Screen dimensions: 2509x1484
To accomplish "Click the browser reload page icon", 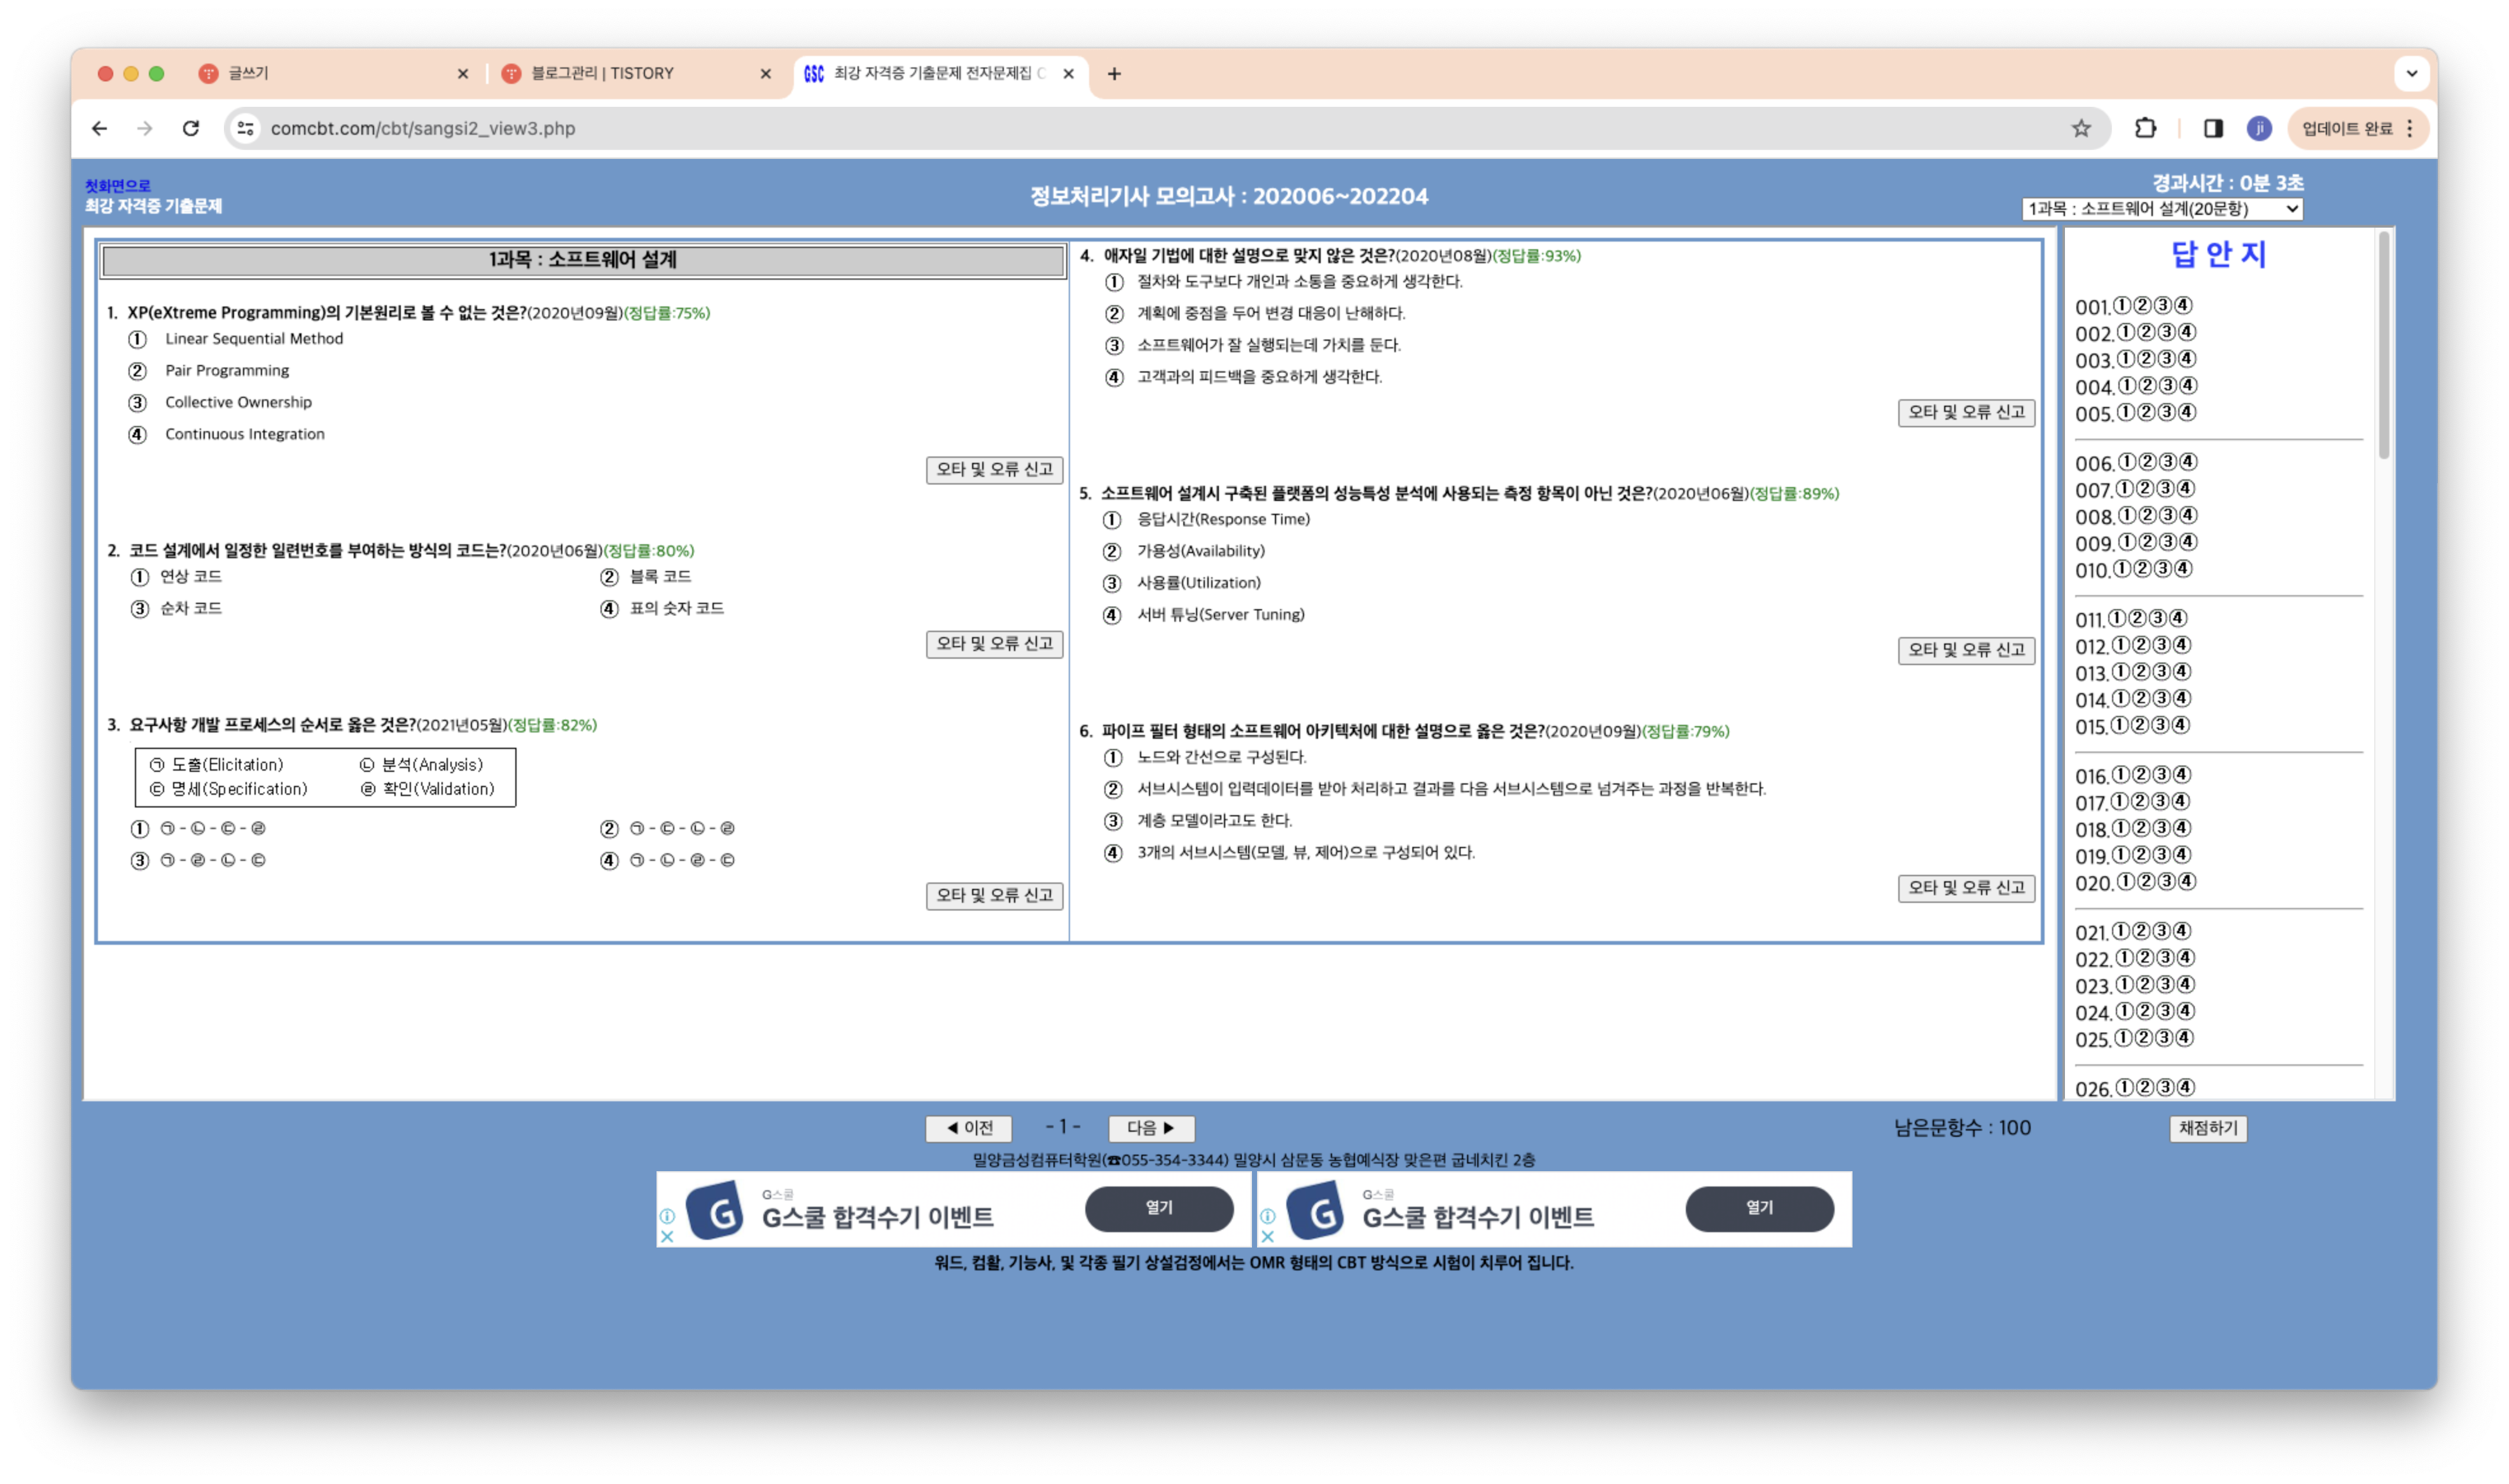I will (x=191, y=128).
